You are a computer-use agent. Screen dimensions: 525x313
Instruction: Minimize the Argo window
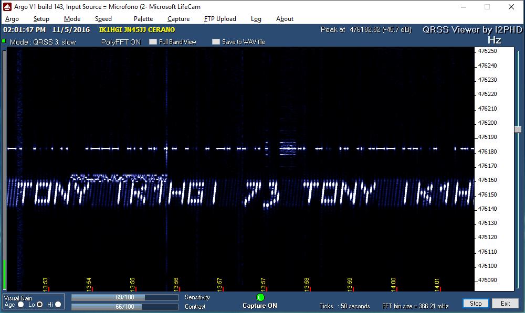(464, 7)
